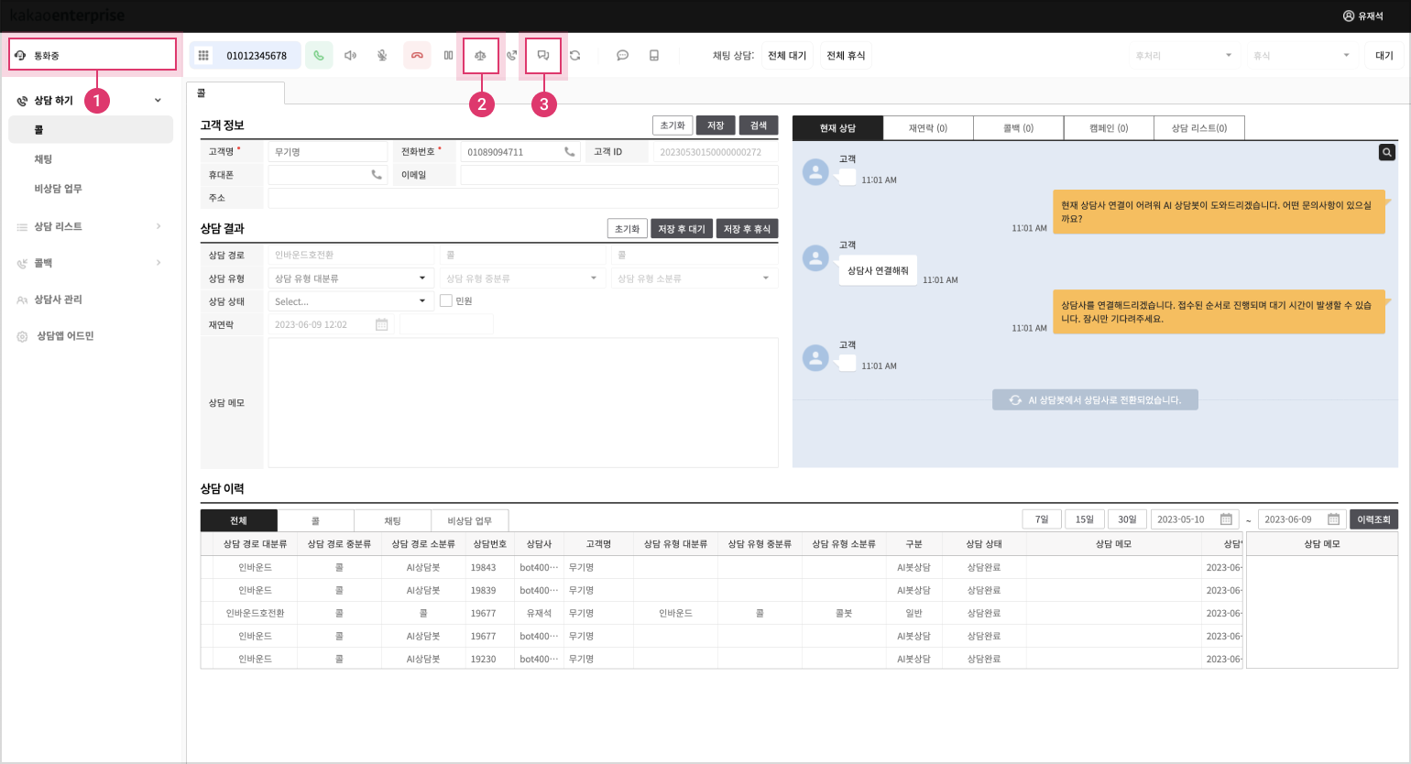
Task: Click the refresh arrows toolbar icon
Action: (x=575, y=56)
